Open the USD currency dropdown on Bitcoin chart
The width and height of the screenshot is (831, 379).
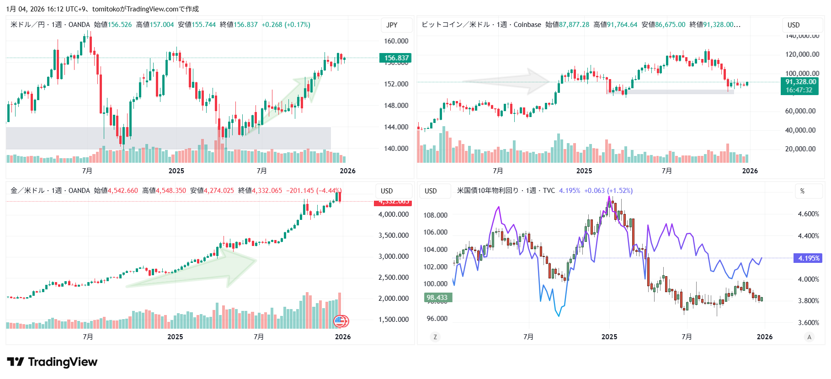pos(794,25)
